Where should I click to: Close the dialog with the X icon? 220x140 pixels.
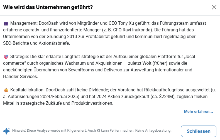(x=214, y=7)
